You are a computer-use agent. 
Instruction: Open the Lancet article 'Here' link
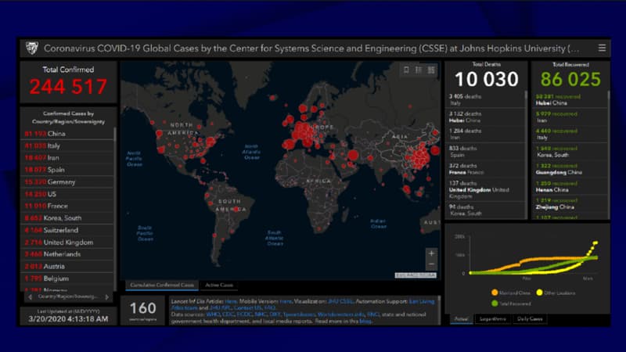pos(230,301)
